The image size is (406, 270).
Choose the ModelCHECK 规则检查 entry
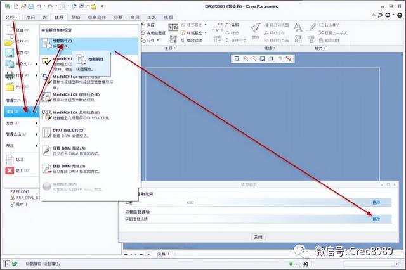point(89,97)
